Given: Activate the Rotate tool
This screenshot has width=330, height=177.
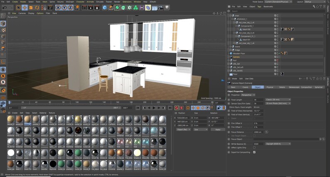Looking at the screenshot, I should (37, 8).
